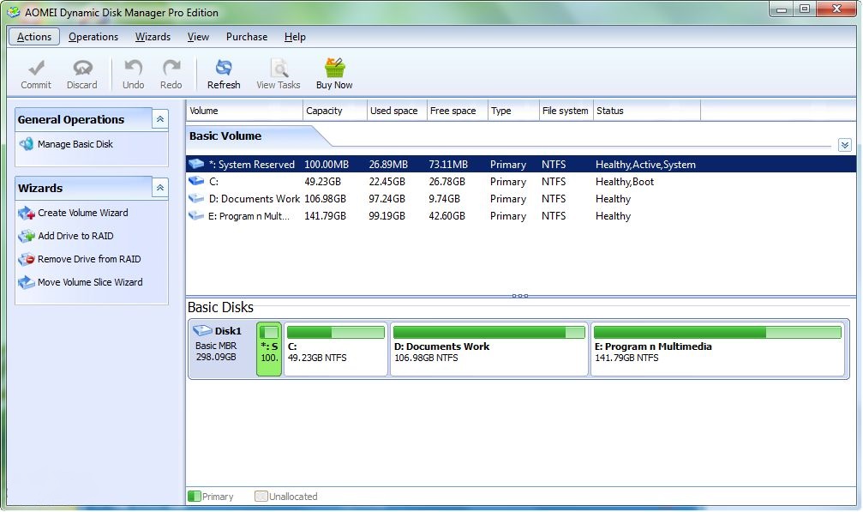Select E: Program n Multimedia partition block

coord(717,349)
